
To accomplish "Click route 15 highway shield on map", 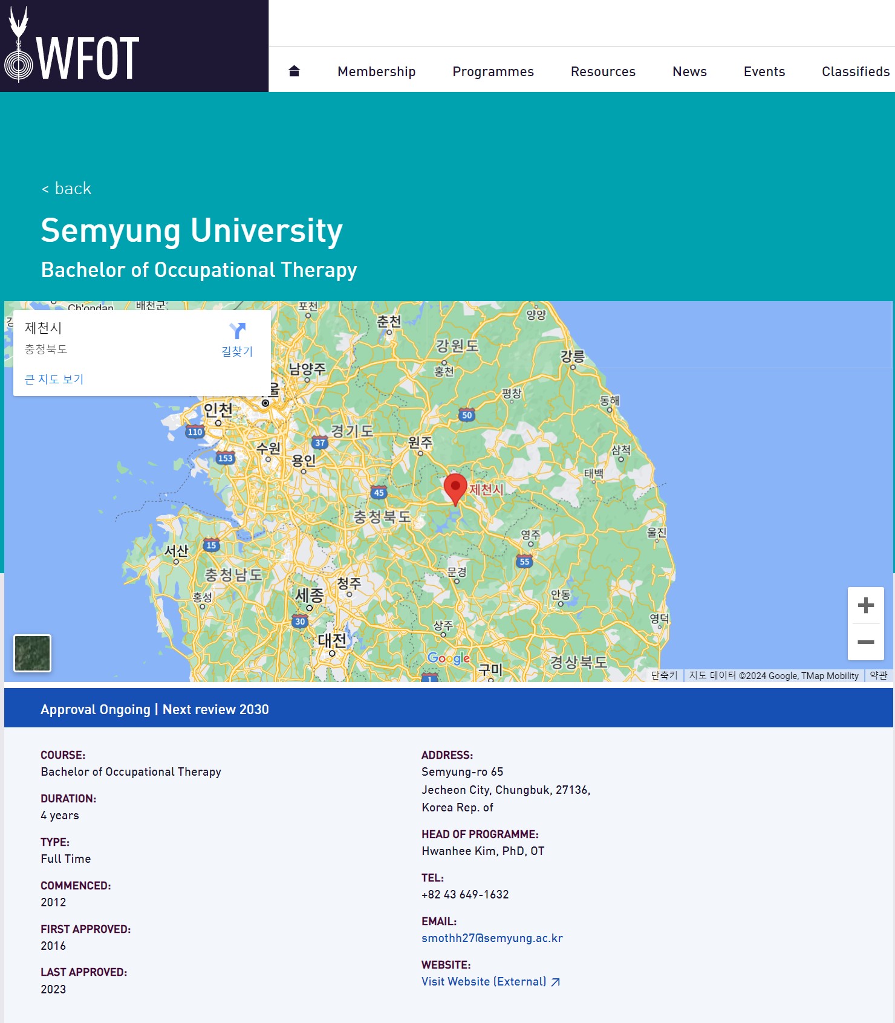I will [211, 545].
